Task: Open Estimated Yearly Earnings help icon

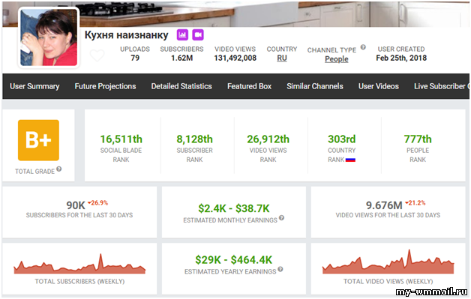Action: click(x=280, y=269)
